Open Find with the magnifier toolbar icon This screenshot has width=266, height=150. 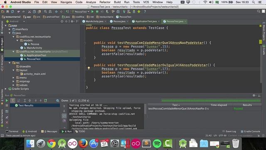pos(45,12)
